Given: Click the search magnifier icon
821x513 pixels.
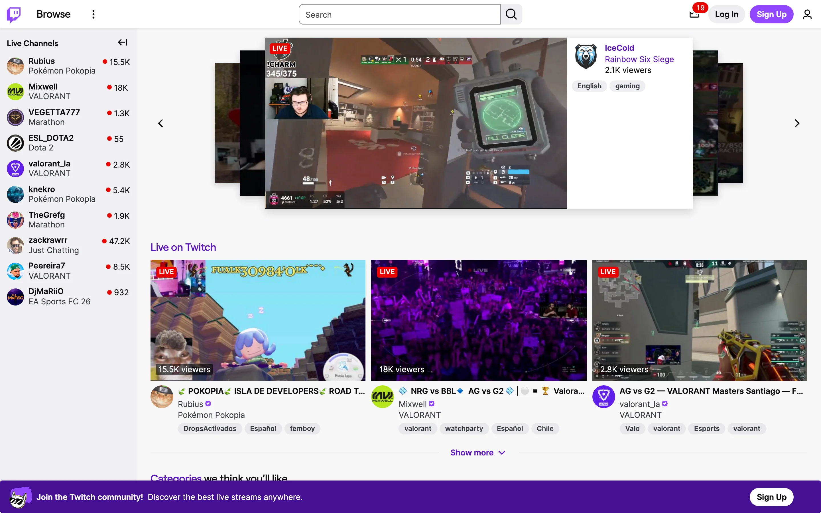Looking at the screenshot, I should coord(511,14).
